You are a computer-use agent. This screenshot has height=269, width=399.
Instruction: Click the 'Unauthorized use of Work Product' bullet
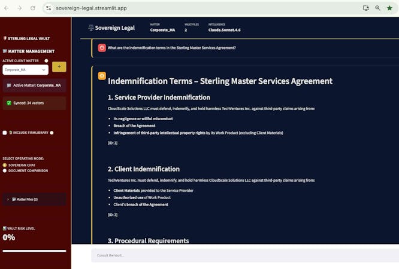coord(142,197)
